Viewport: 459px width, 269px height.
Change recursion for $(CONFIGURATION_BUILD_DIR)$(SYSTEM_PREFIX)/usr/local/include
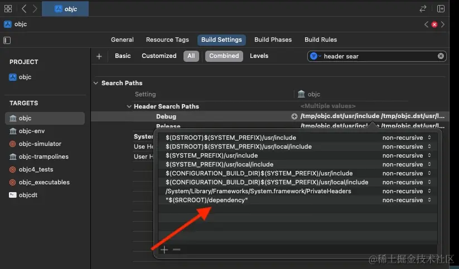click(407, 182)
